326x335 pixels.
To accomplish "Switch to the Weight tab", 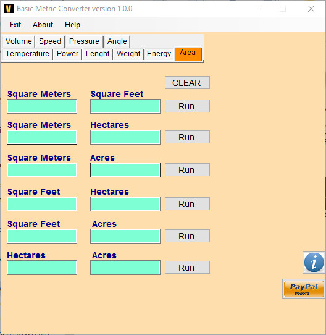I will pyautogui.click(x=128, y=54).
